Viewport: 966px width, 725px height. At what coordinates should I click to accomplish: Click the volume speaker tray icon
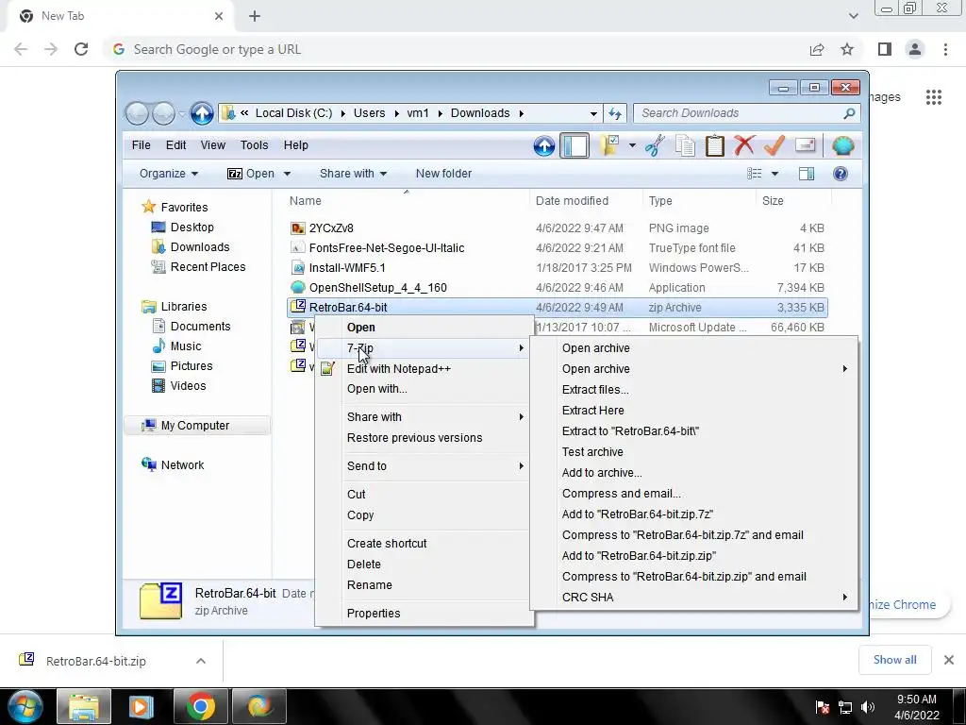(x=868, y=707)
